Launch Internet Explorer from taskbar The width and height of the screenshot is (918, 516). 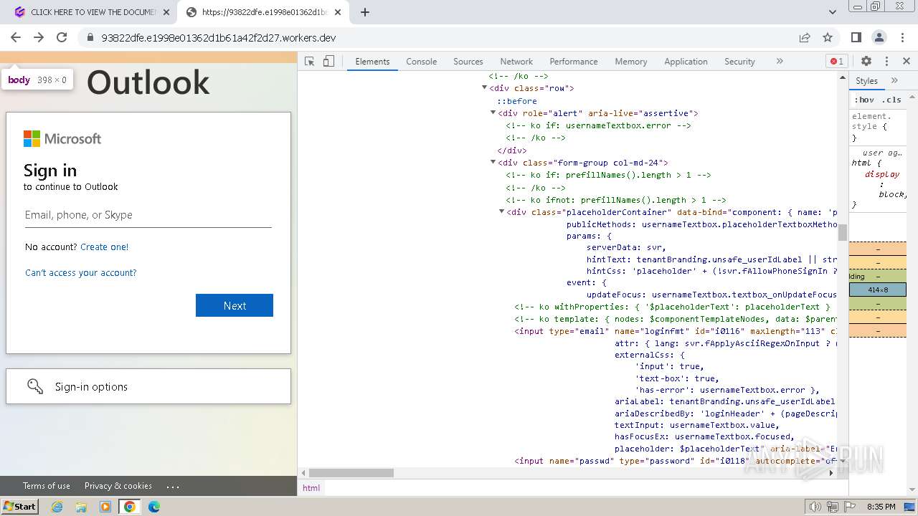tap(57, 507)
